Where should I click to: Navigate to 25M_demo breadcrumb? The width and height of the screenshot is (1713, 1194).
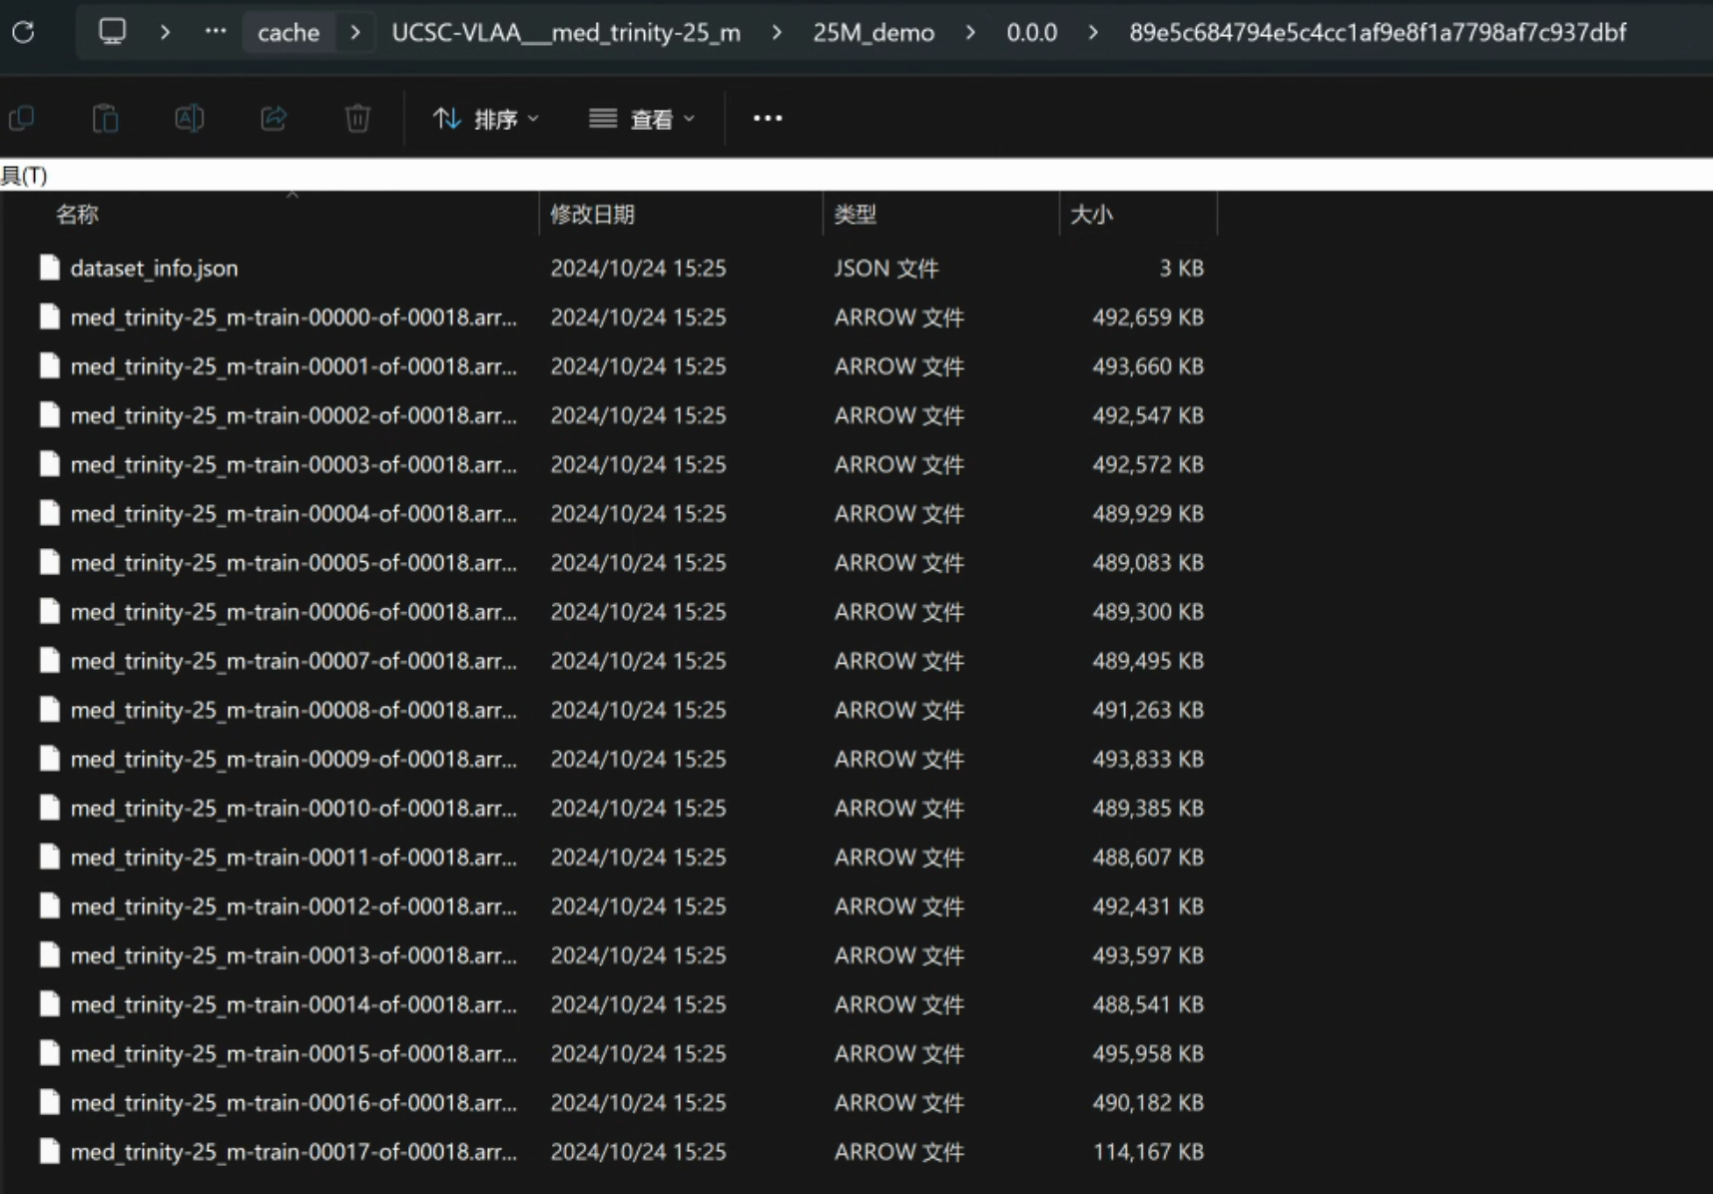873,33
